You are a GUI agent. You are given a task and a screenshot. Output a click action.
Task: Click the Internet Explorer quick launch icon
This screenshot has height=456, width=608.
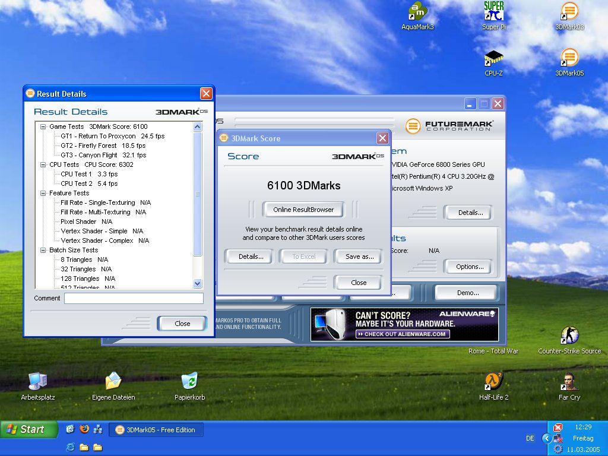click(x=71, y=447)
